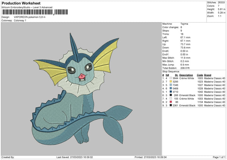227x160 pixels.
Task: Click the 'N#' column header
Action: pos(167,75)
